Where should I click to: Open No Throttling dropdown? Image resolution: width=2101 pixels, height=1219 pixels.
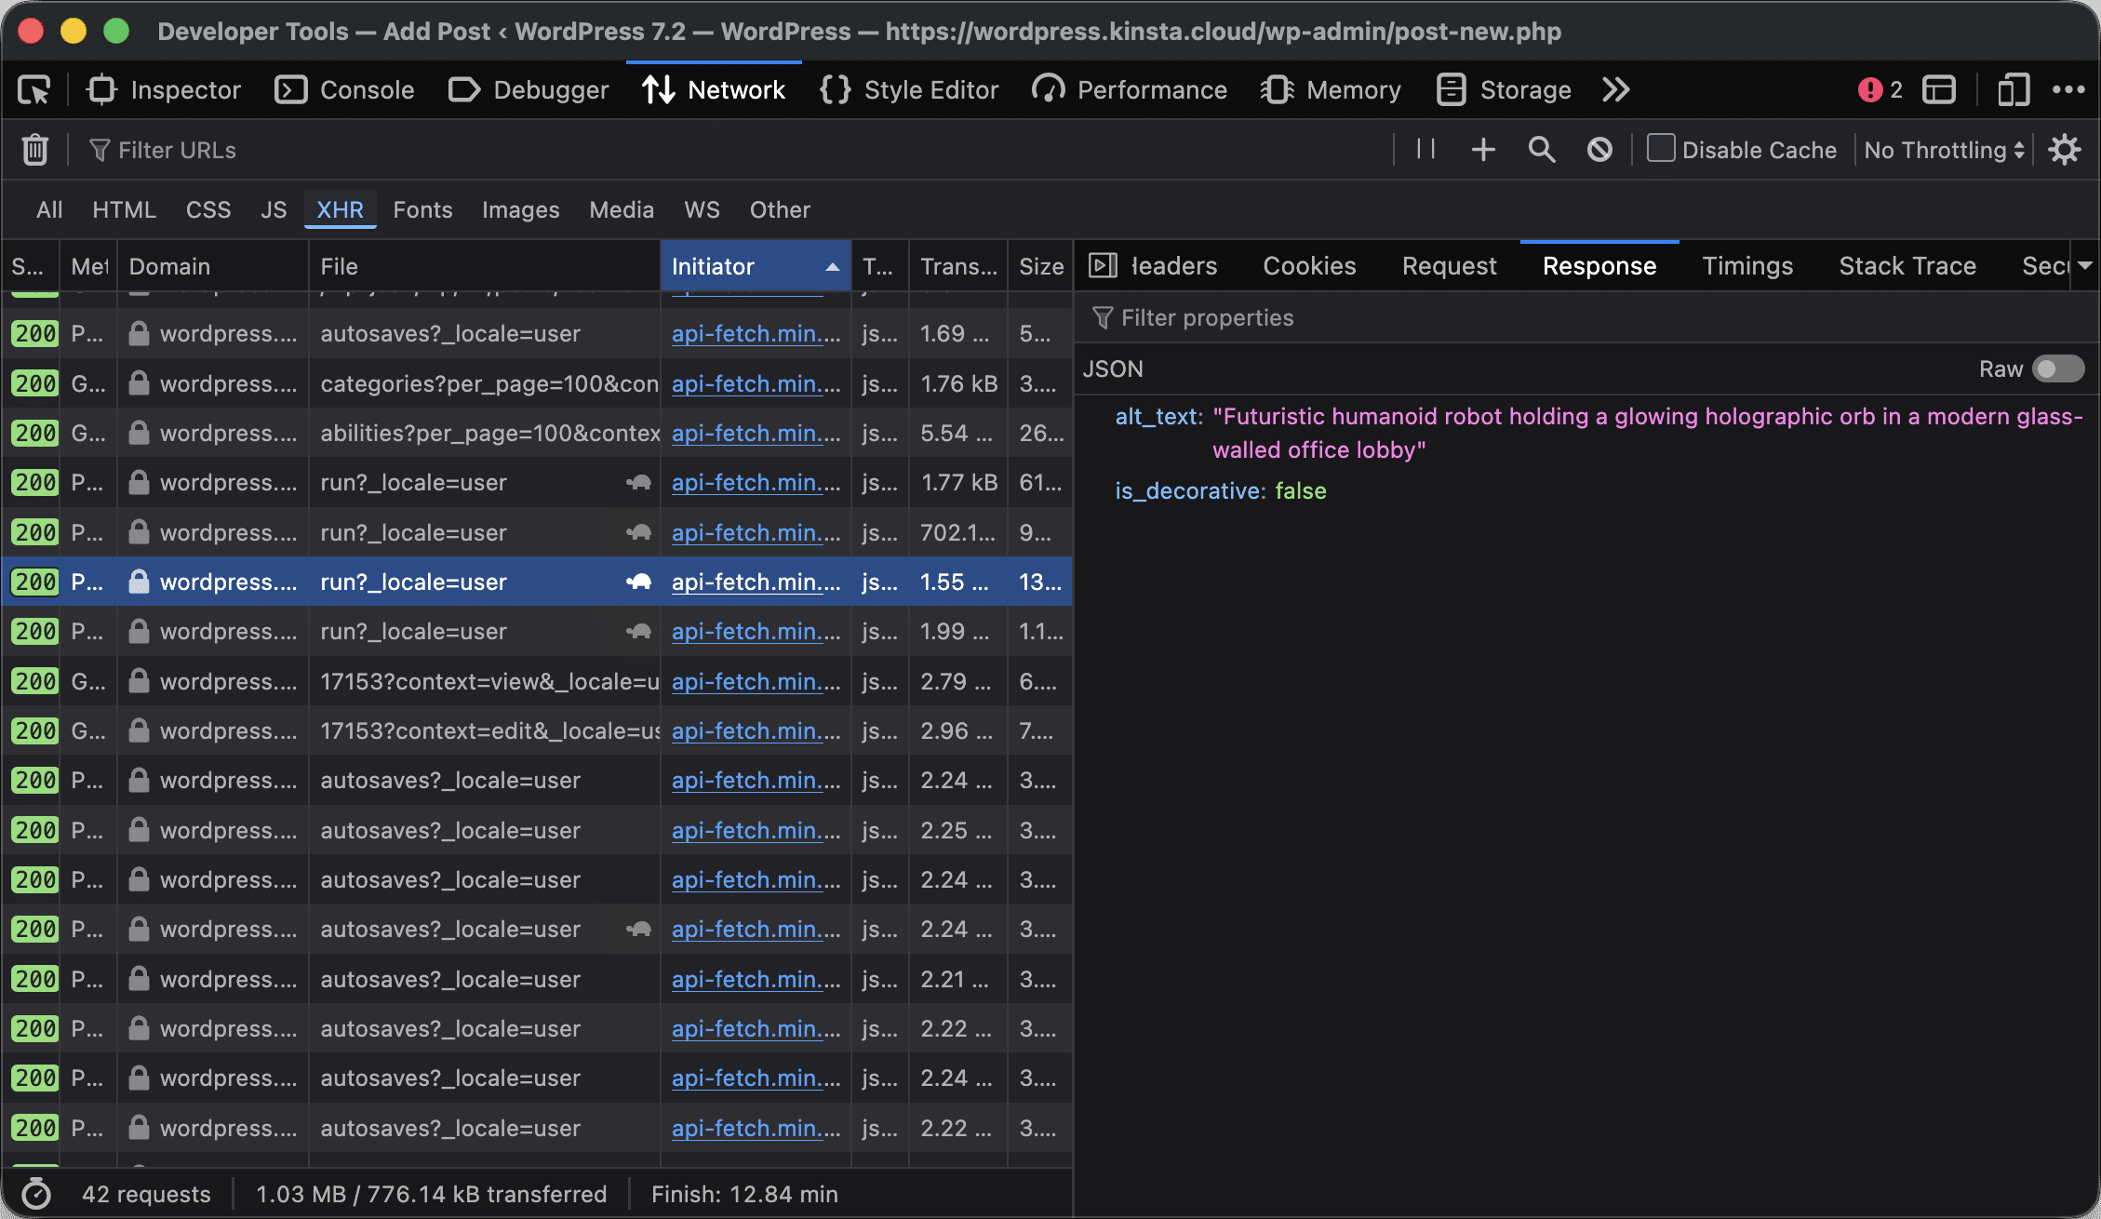click(x=1944, y=150)
